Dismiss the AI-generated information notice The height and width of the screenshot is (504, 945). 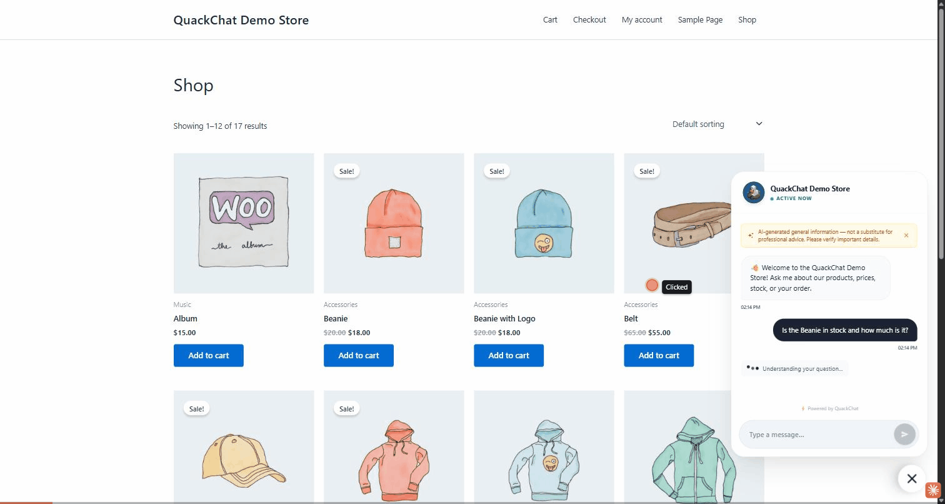[x=906, y=236]
